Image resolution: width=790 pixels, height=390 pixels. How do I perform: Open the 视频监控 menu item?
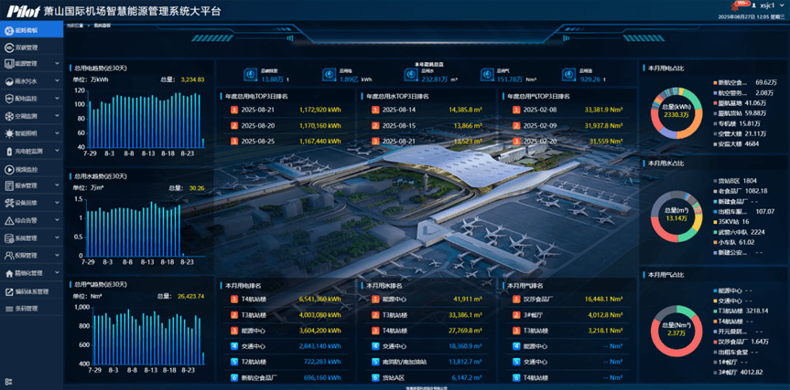click(x=26, y=169)
